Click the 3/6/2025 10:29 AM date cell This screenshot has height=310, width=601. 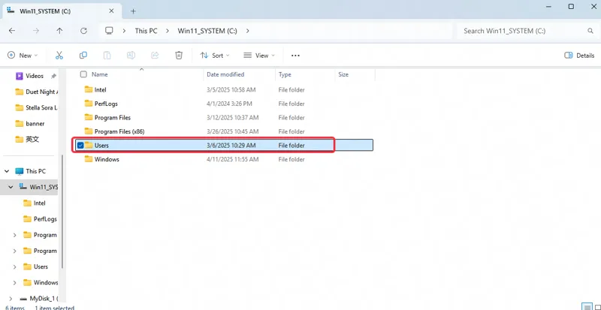[x=231, y=145]
